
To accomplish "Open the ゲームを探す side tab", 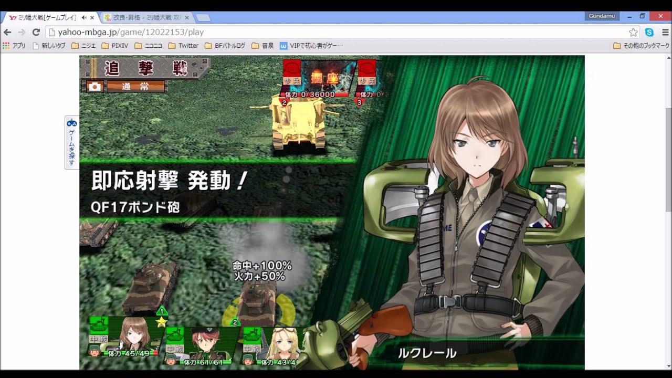I will pos(72,142).
